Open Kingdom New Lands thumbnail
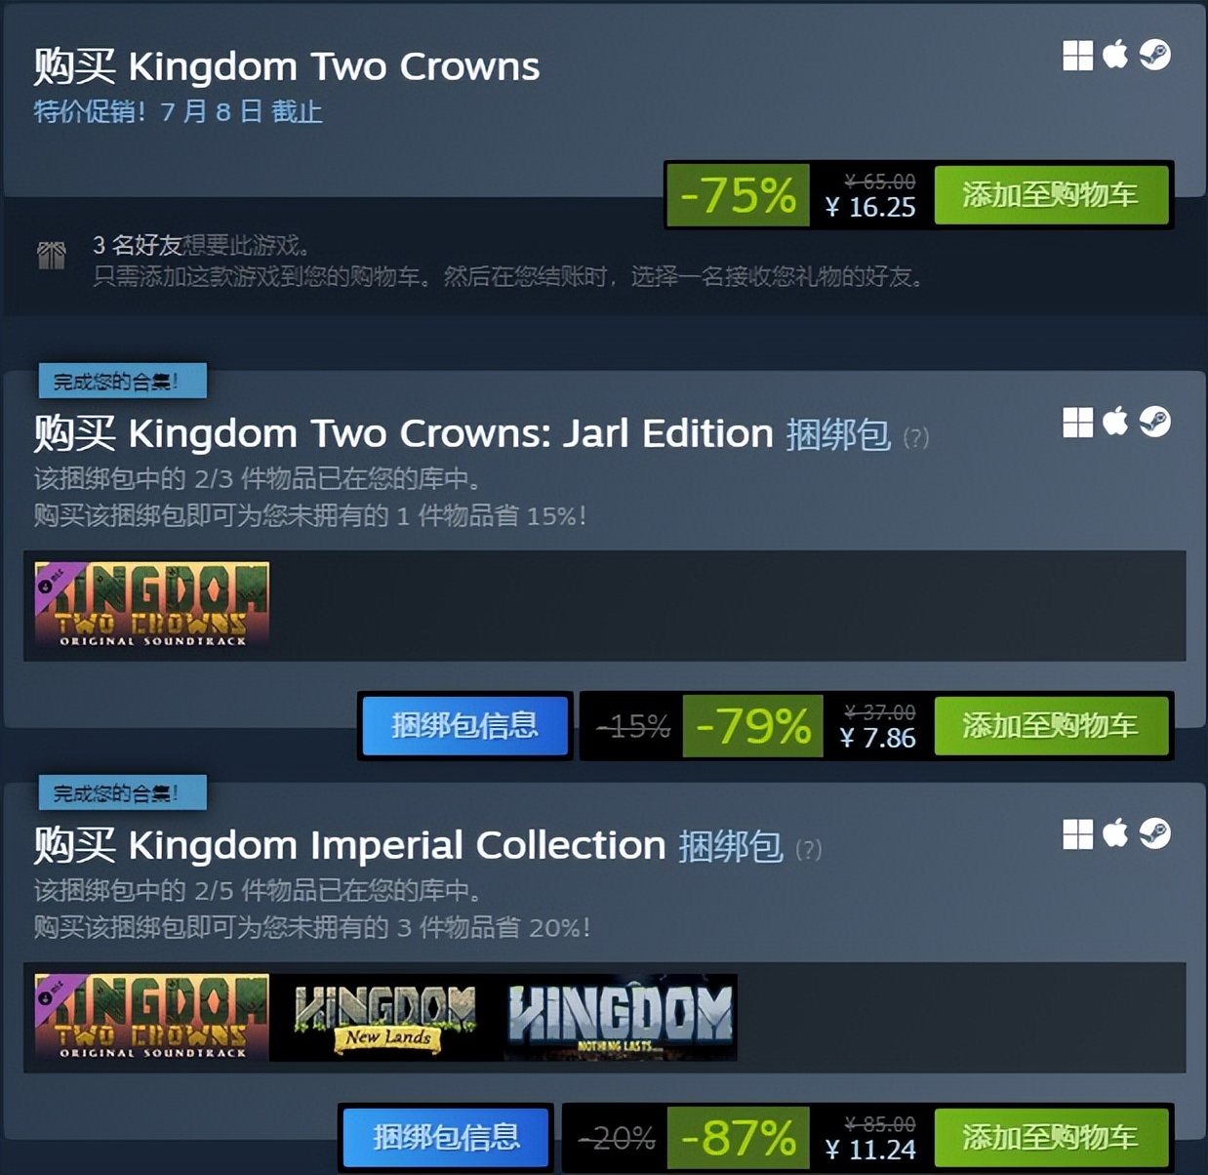This screenshot has width=1208, height=1175. coord(386,1017)
